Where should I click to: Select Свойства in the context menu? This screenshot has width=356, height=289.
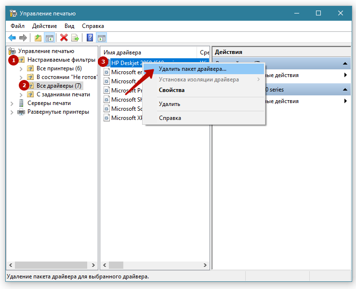[171, 90]
